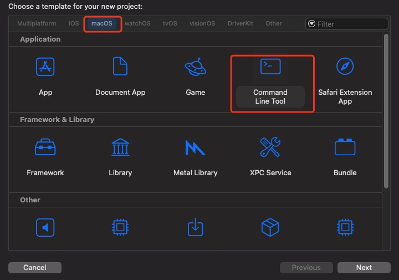Viewport: 399px width, 280px height.
Task: Switch to the iOS platform tab
Action: (74, 24)
